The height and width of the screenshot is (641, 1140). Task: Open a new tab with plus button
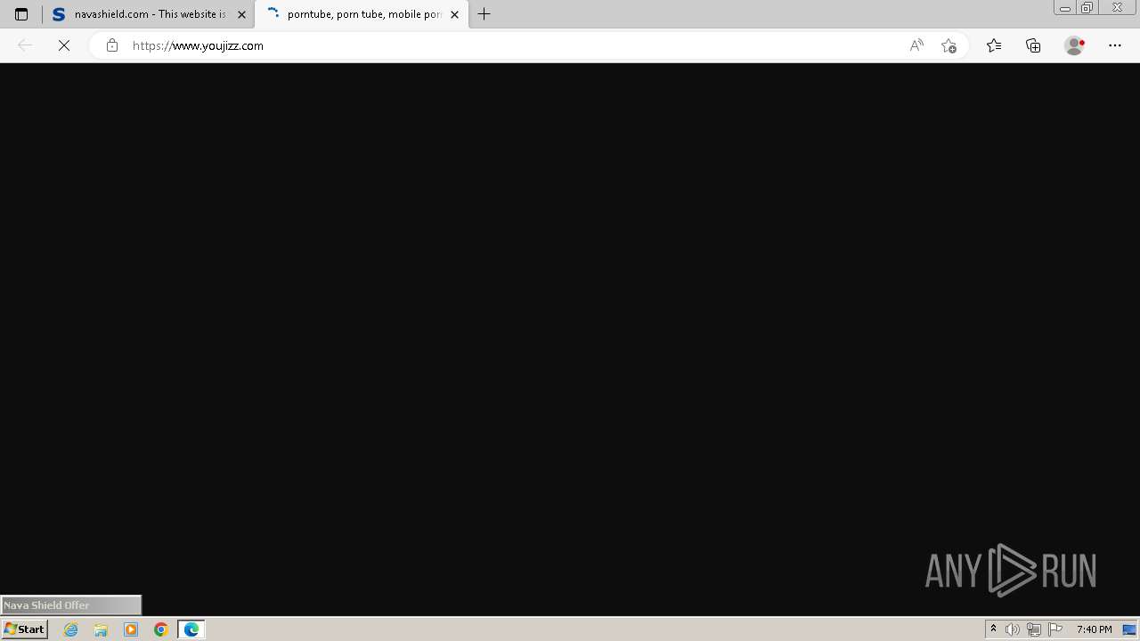484,14
